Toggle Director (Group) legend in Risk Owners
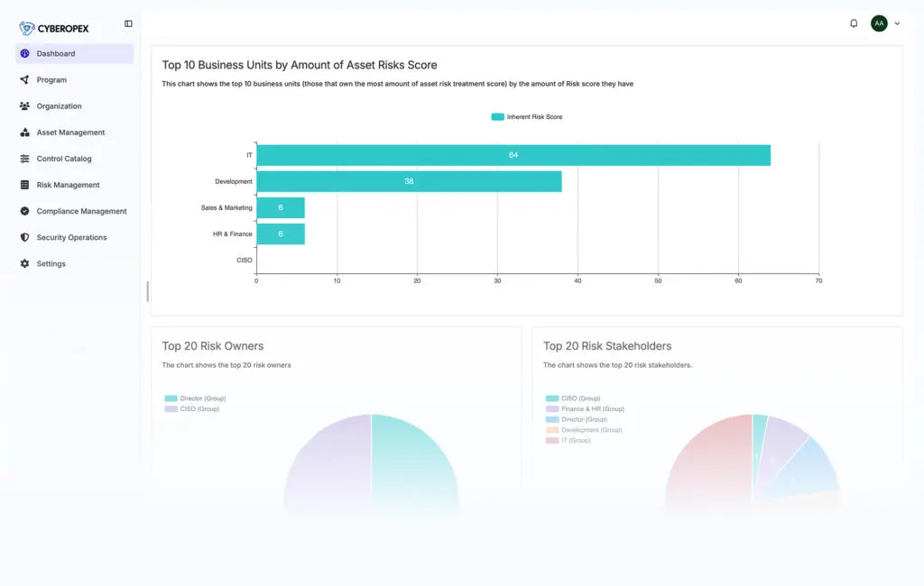Image resolution: width=924 pixels, height=586 pixels. (195, 398)
